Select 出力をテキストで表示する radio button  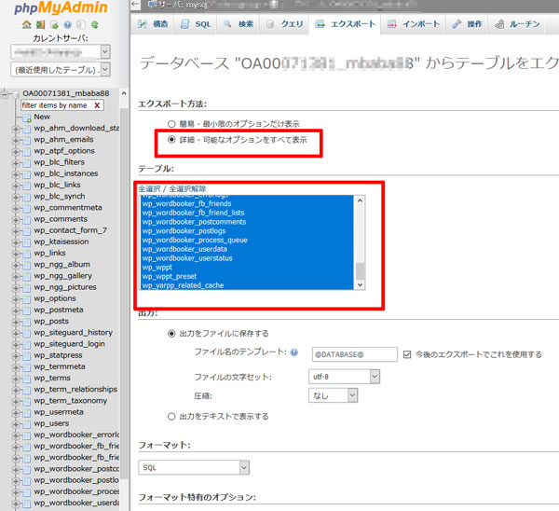coord(171,417)
